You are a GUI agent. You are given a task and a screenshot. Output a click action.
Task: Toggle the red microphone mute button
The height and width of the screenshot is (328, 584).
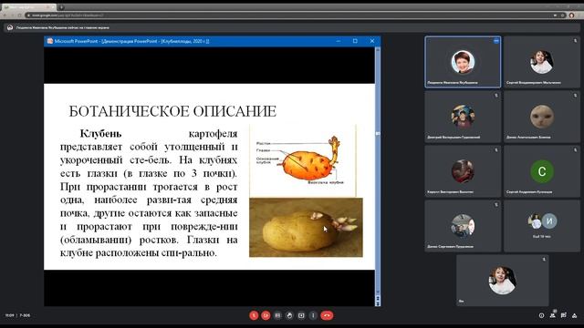[x=254, y=315]
